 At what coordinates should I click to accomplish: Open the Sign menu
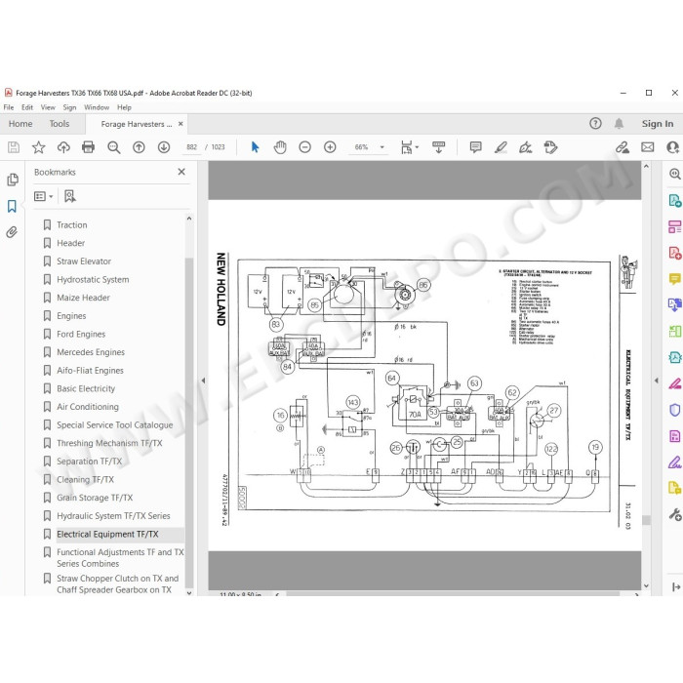[69, 107]
